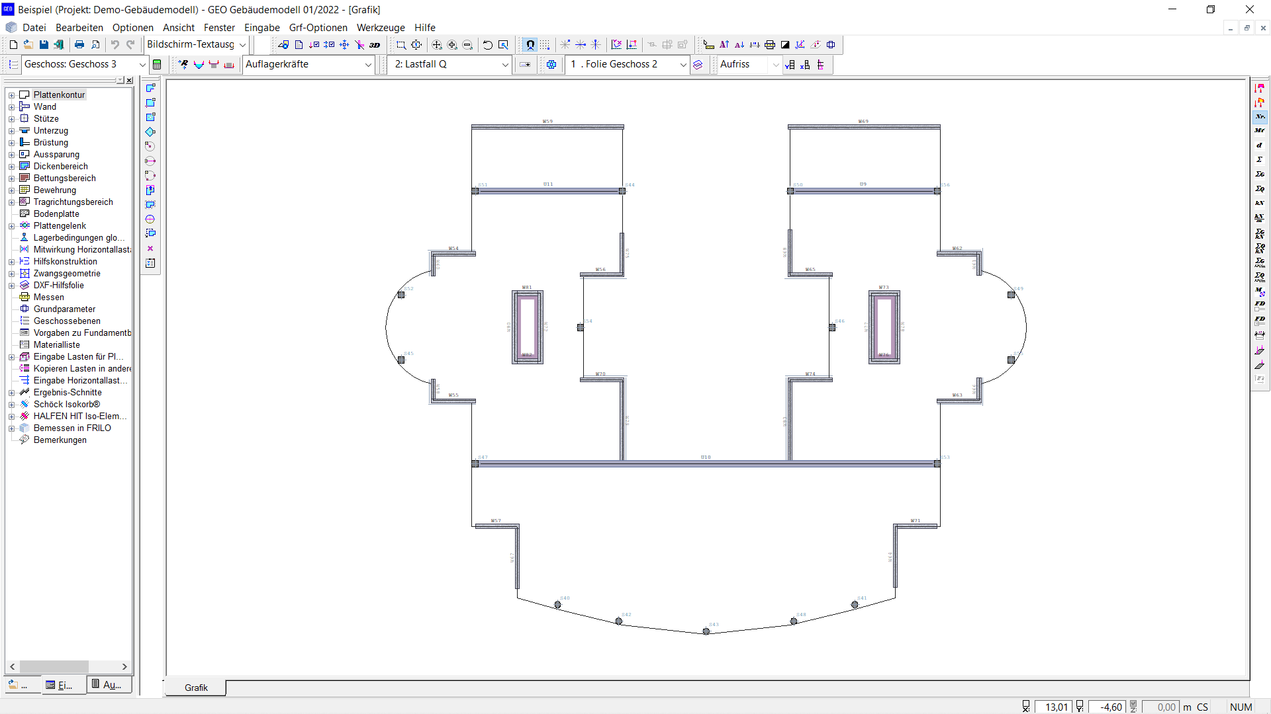Click the save icon
Image resolution: width=1271 pixels, height=714 pixels.
point(44,44)
